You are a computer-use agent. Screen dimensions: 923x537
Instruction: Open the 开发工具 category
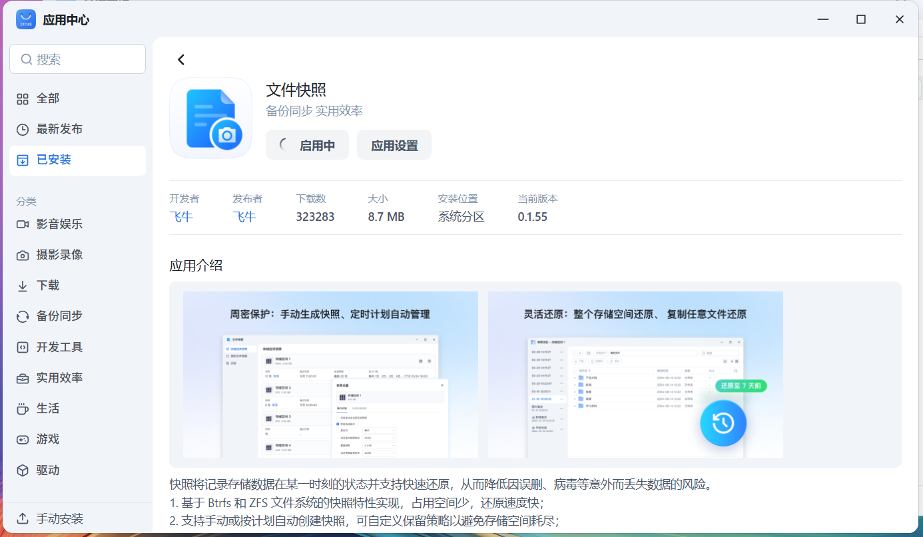point(59,347)
